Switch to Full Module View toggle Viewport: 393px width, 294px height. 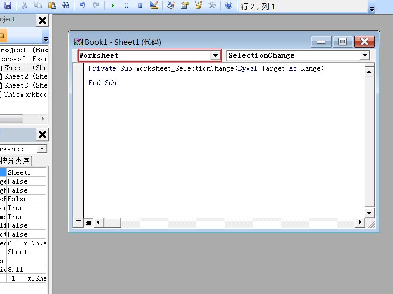tap(88, 222)
